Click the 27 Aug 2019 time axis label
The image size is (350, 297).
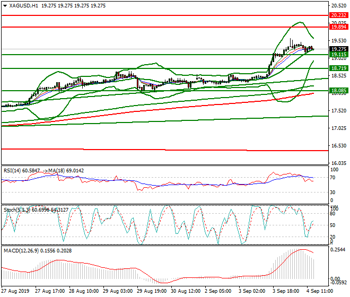click(x=15, y=291)
